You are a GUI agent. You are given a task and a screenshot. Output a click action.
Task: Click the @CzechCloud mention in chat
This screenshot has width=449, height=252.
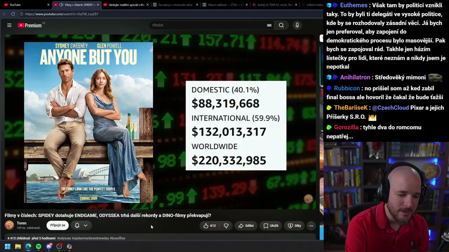coord(390,108)
